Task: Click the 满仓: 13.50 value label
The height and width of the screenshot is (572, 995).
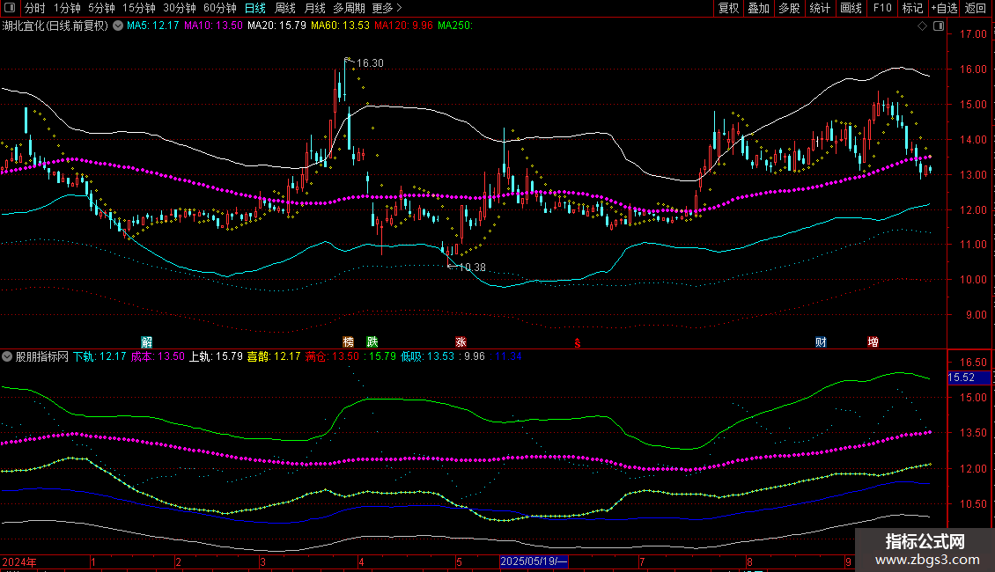Action: click(333, 356)
